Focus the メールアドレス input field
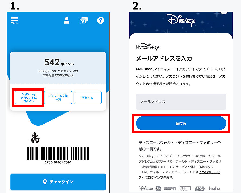Screen dimensions: 241x193 click(x=181, y=102)
